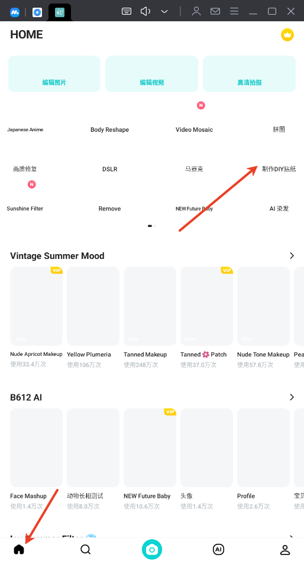Open the VIP crown icon
The image size is (304, 561).
pos(287,35)
